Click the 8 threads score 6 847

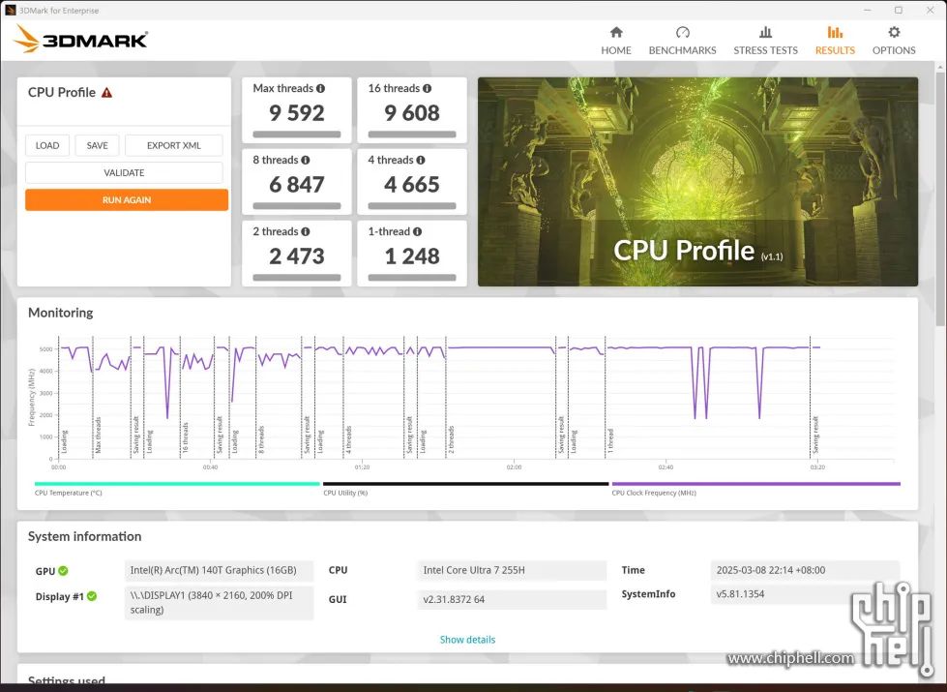pyautogui.click(x=297, y=185)
